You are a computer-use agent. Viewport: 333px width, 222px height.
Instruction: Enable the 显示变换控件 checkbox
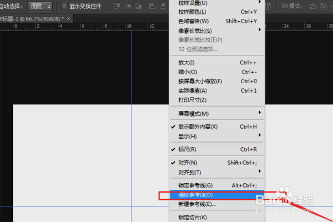(64, 6)
